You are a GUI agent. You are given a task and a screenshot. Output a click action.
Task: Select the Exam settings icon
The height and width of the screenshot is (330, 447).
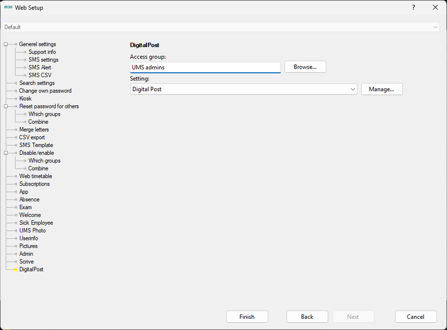point(15,207)
